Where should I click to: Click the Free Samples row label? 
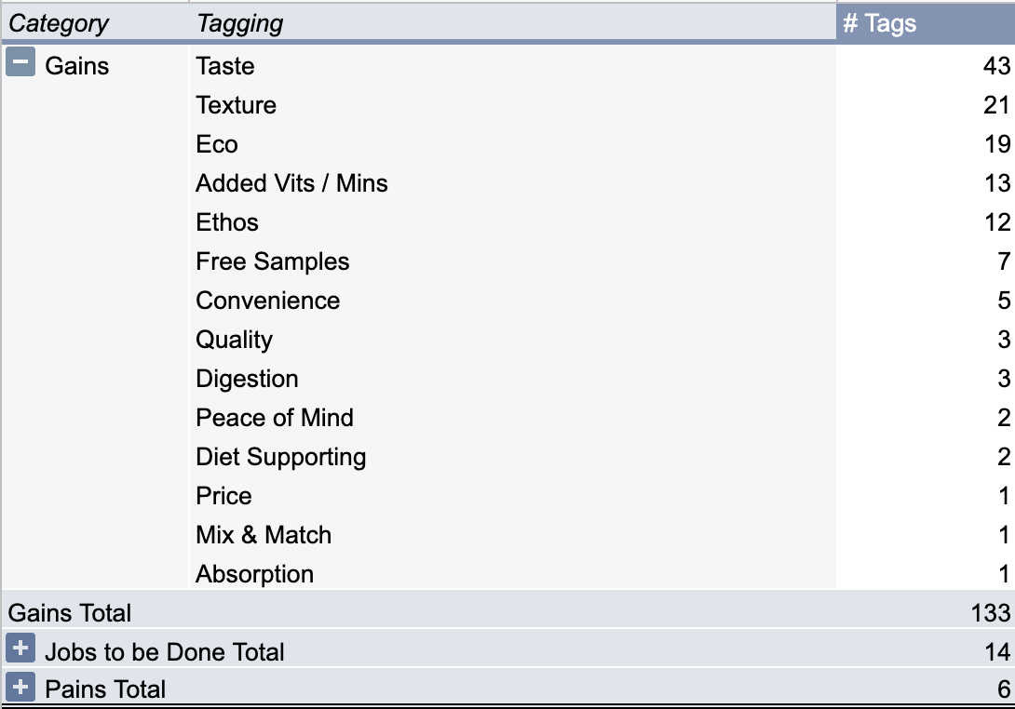pyautogui.click(x=273, y=261)
